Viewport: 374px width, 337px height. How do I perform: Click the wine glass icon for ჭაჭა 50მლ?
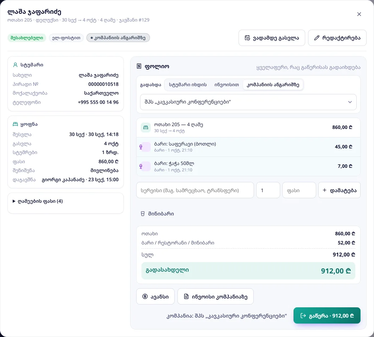tap(141, 166)
